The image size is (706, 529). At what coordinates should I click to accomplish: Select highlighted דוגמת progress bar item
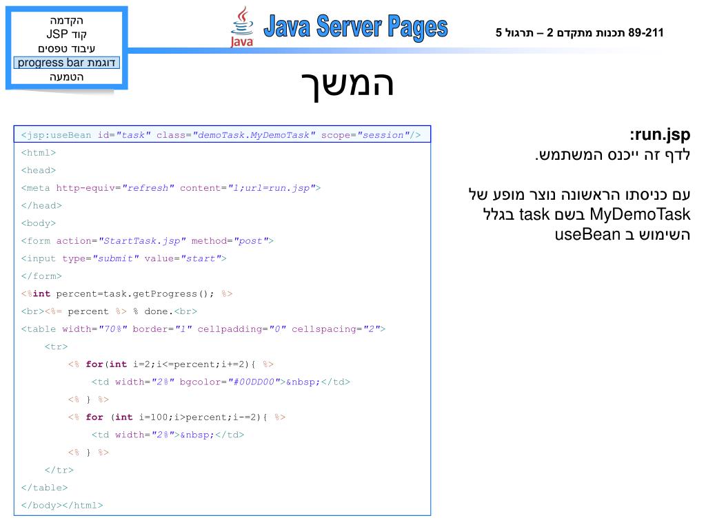click(67, 63)
